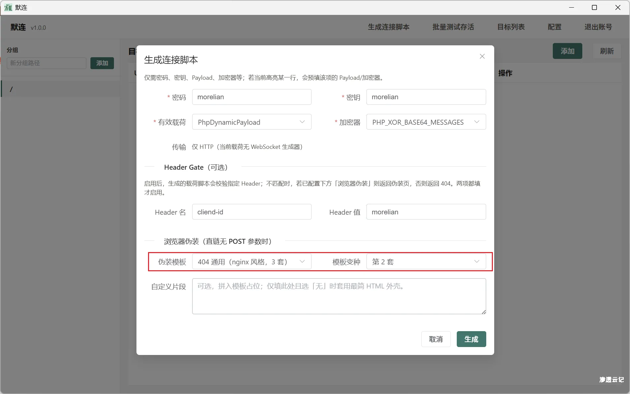The image size is (630, 394).
Task: Open the 模板变种 variant dropdown
Action: pyautogui.click(x=426, y=261)
